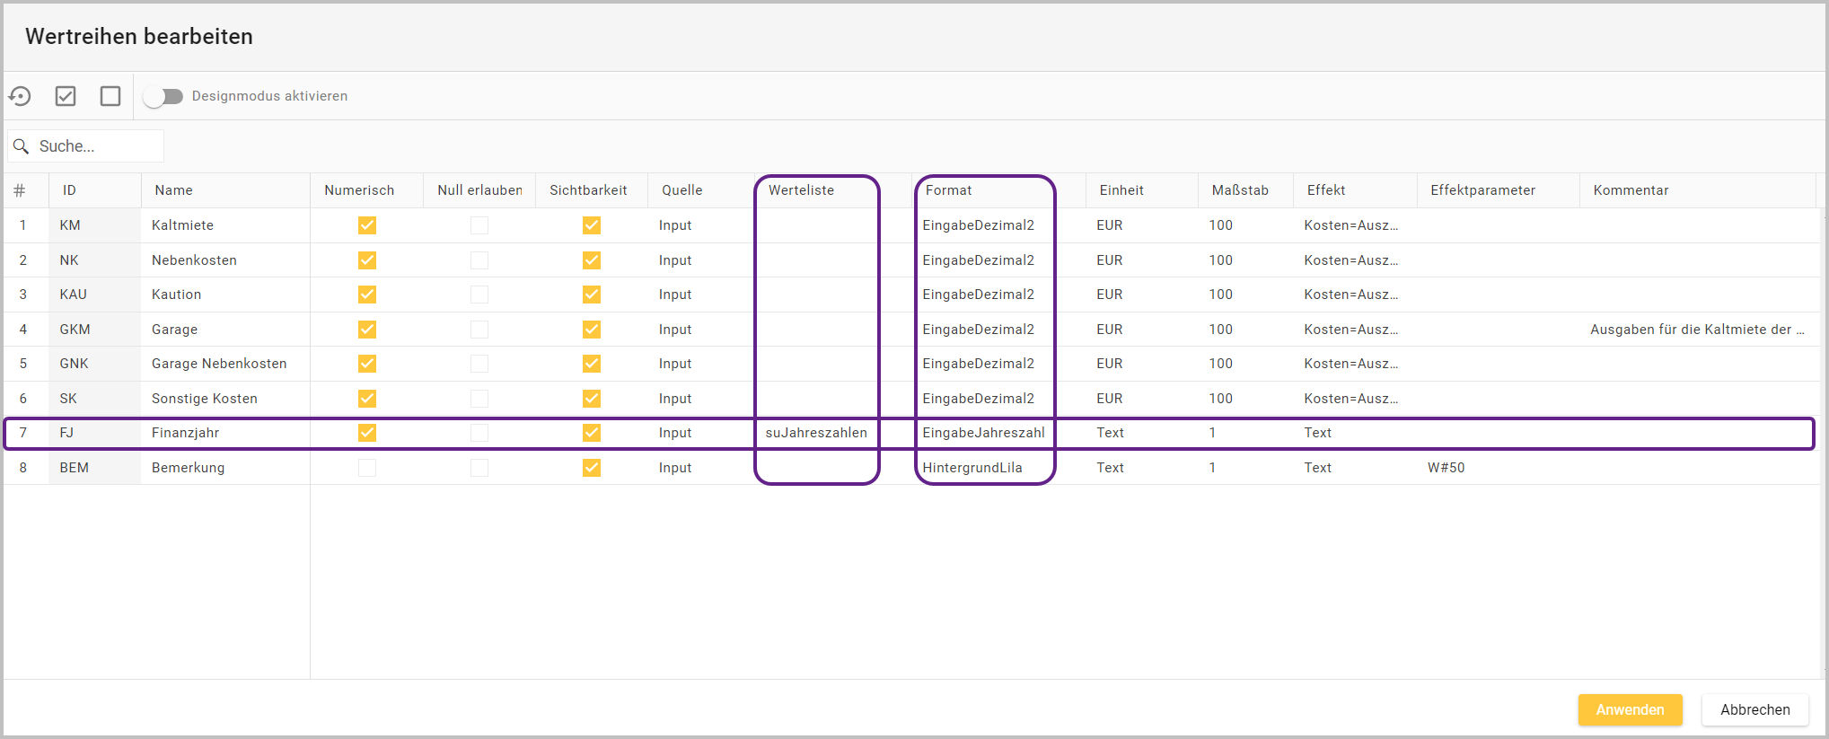Open the Werteliste cell suJahreszahlen
The width and height of the screenshot is (1829, 739).
[x=816, y=433]
